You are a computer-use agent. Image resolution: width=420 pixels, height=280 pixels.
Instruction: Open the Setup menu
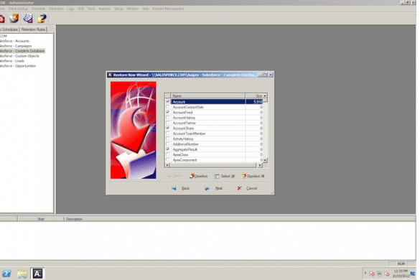click(x=118, y=9)
